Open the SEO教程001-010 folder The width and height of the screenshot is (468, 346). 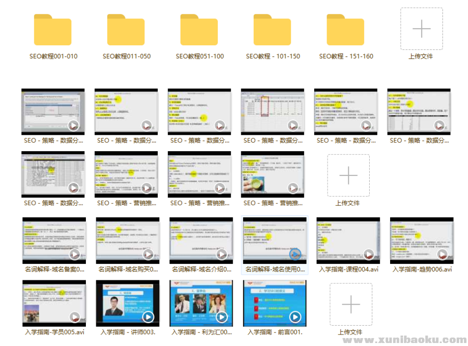(x=53, y=31)
